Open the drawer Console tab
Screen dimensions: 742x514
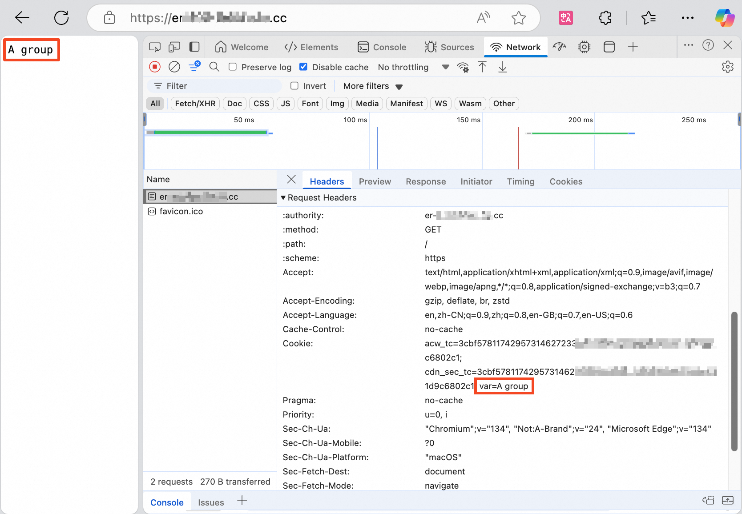pos(167,502)
